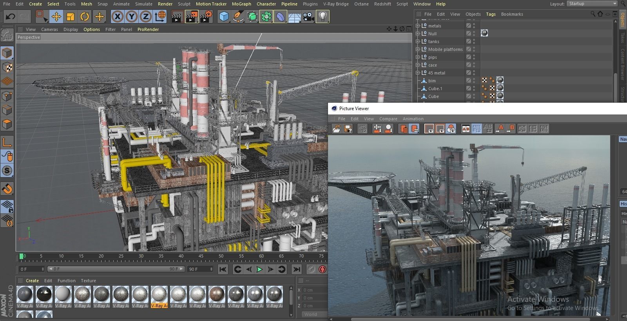Activate the Move tool

[56, 16]
